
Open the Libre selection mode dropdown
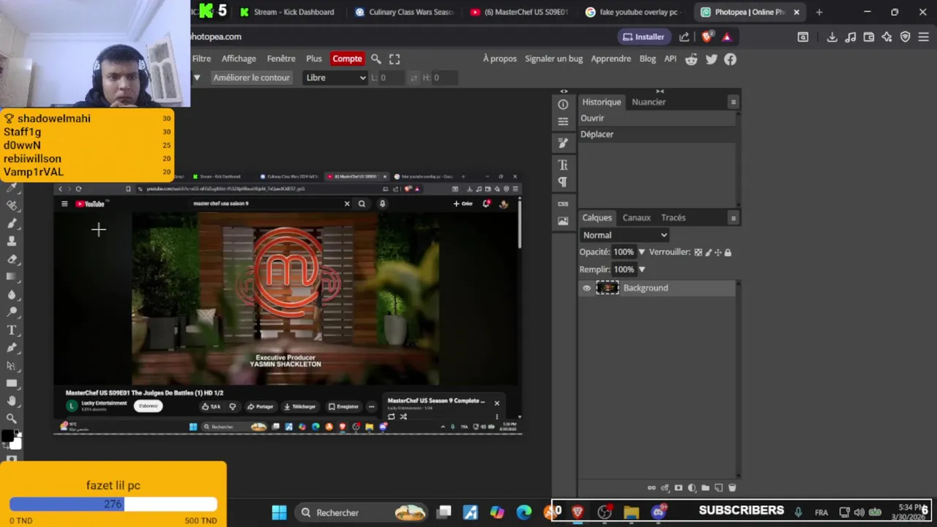pos(335,78)
